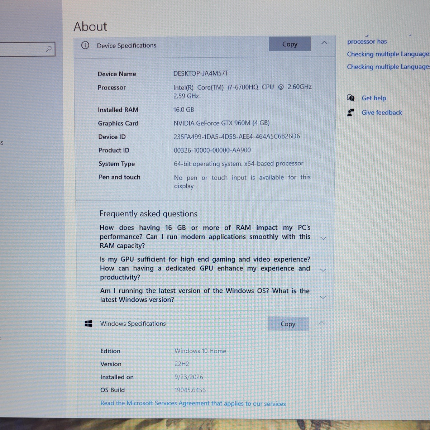The height and width of the screenshot is (430, 430).
Task: Click the Frequently asked questions heading
Action: click(x=148, y=214)
